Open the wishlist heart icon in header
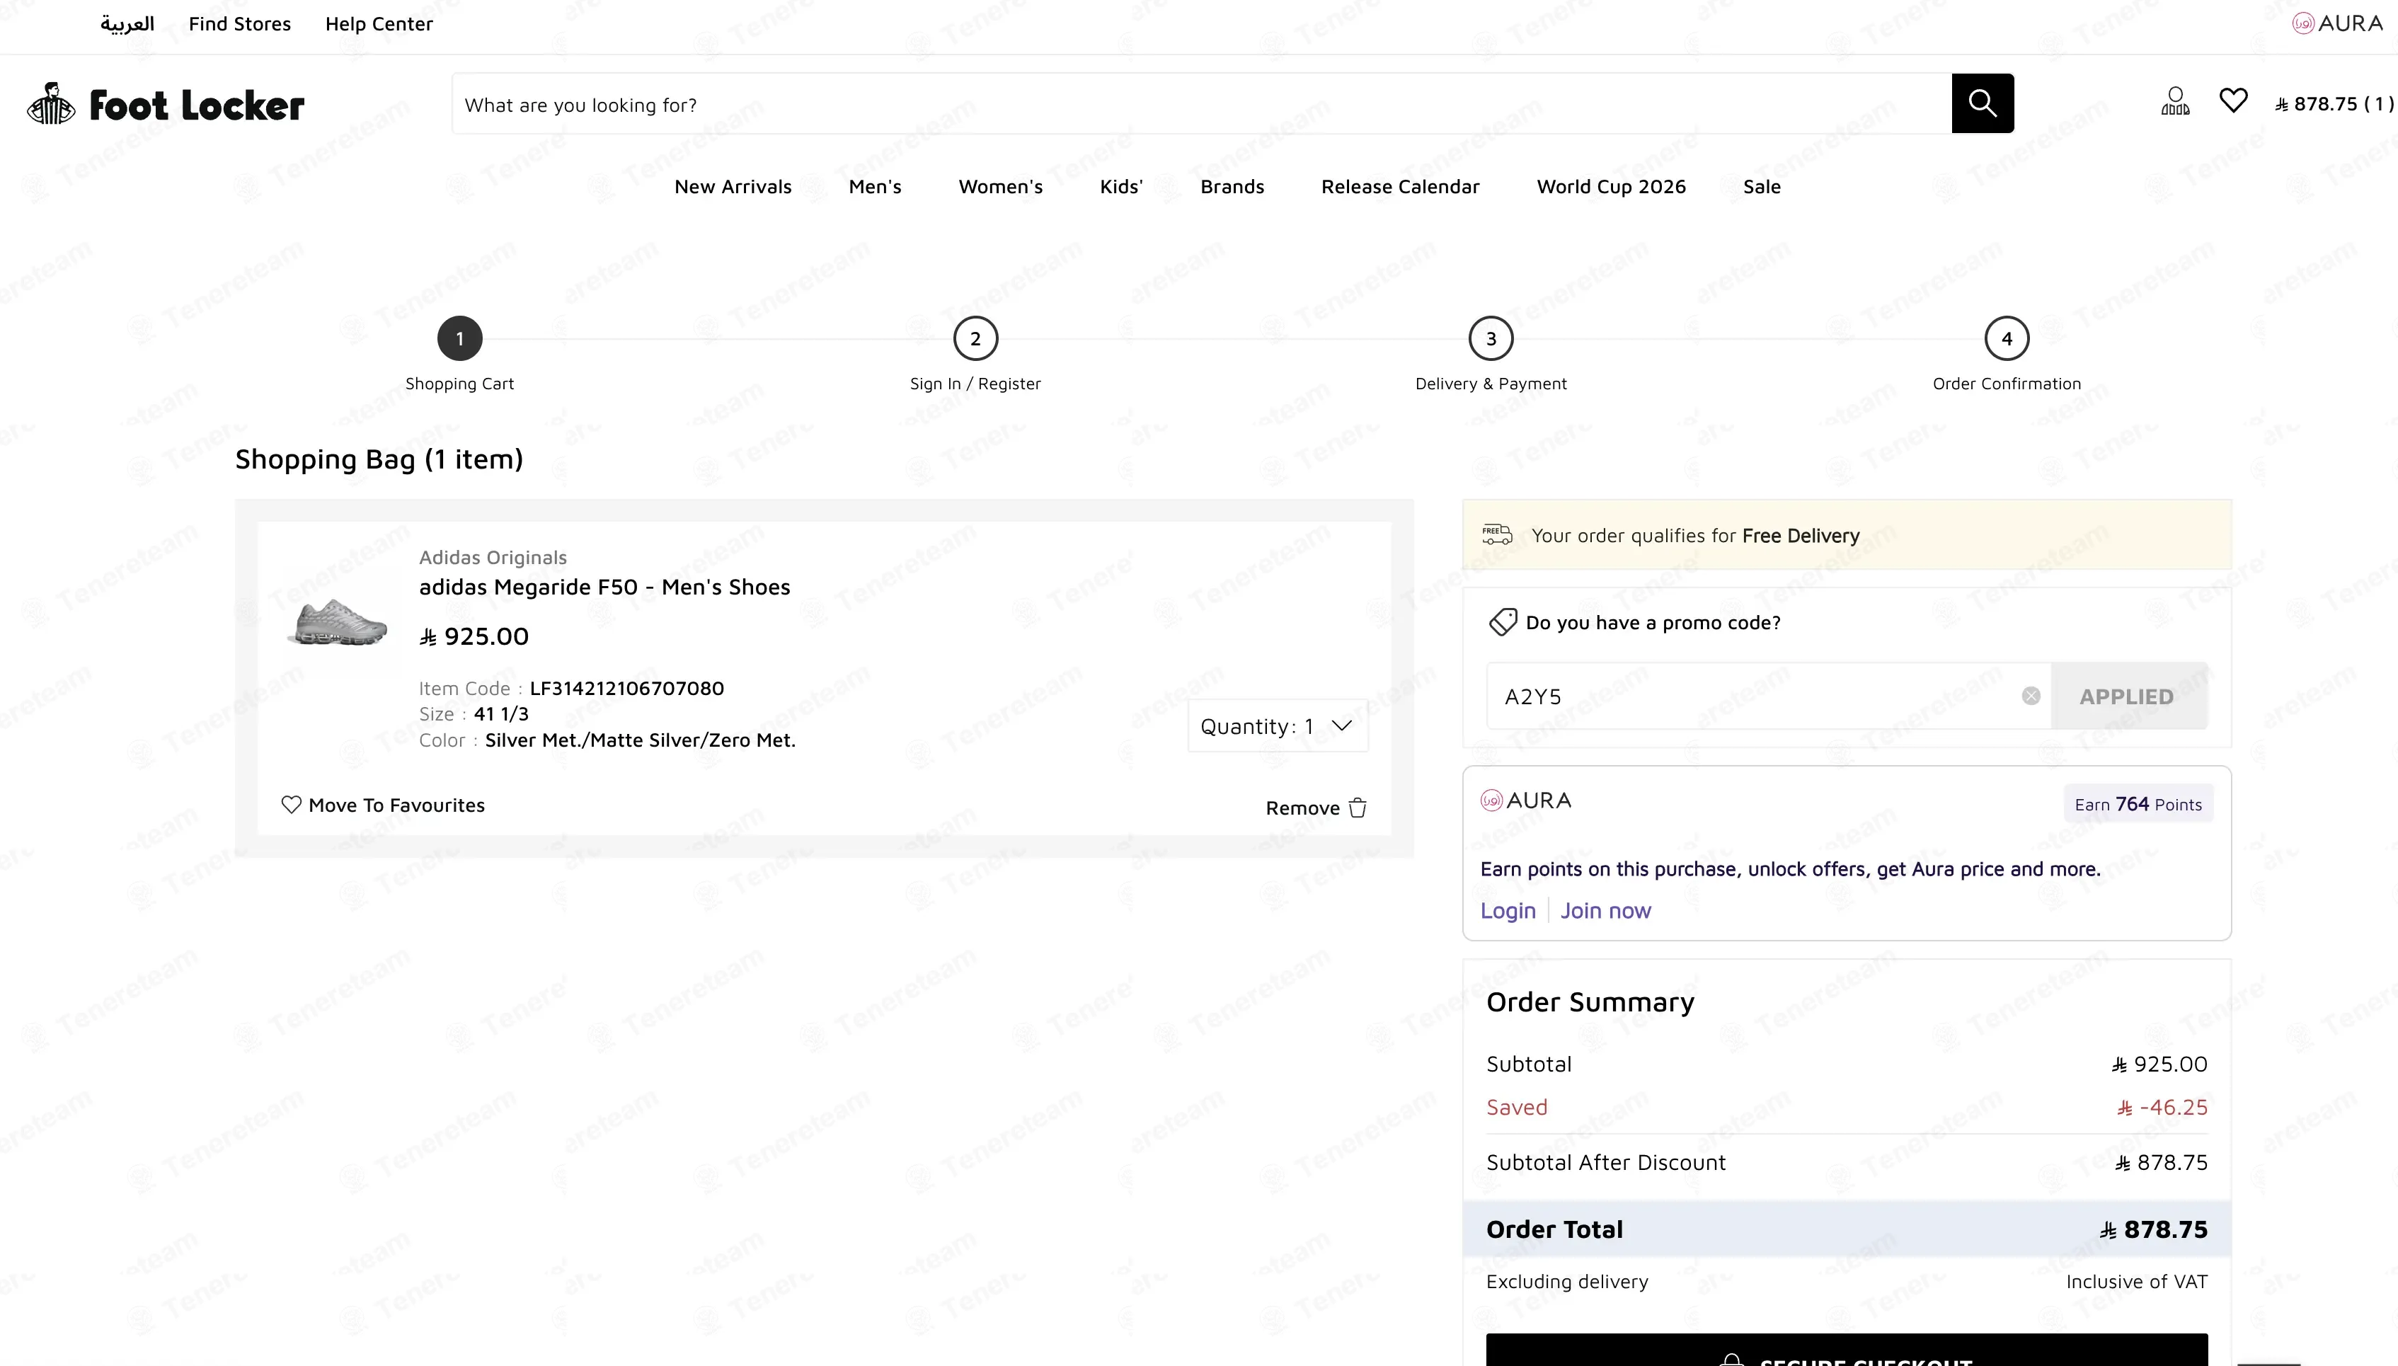 2233,100
